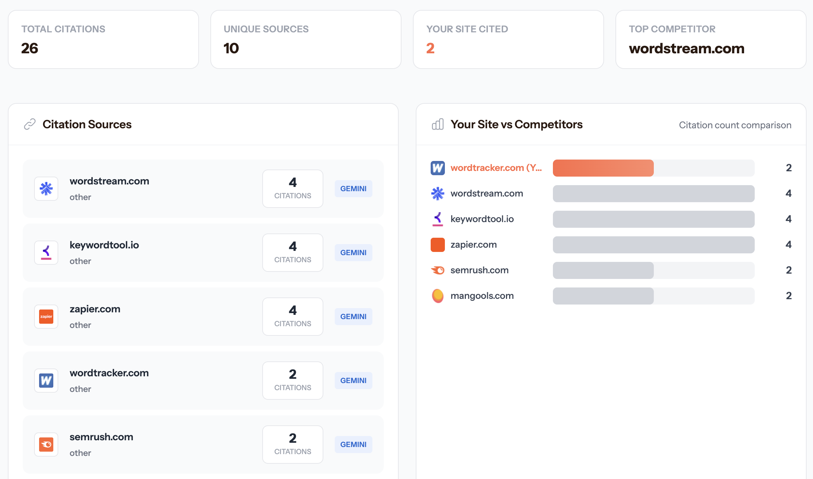Select the Total Citations summary card
Image resolution: width=813 pixels, height=479 pixels.
103,39
